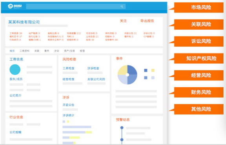The width and height of the screenshot is (226, 145).
Task: Select the top timeline dot under 预警动态
Action: point(122,127)
